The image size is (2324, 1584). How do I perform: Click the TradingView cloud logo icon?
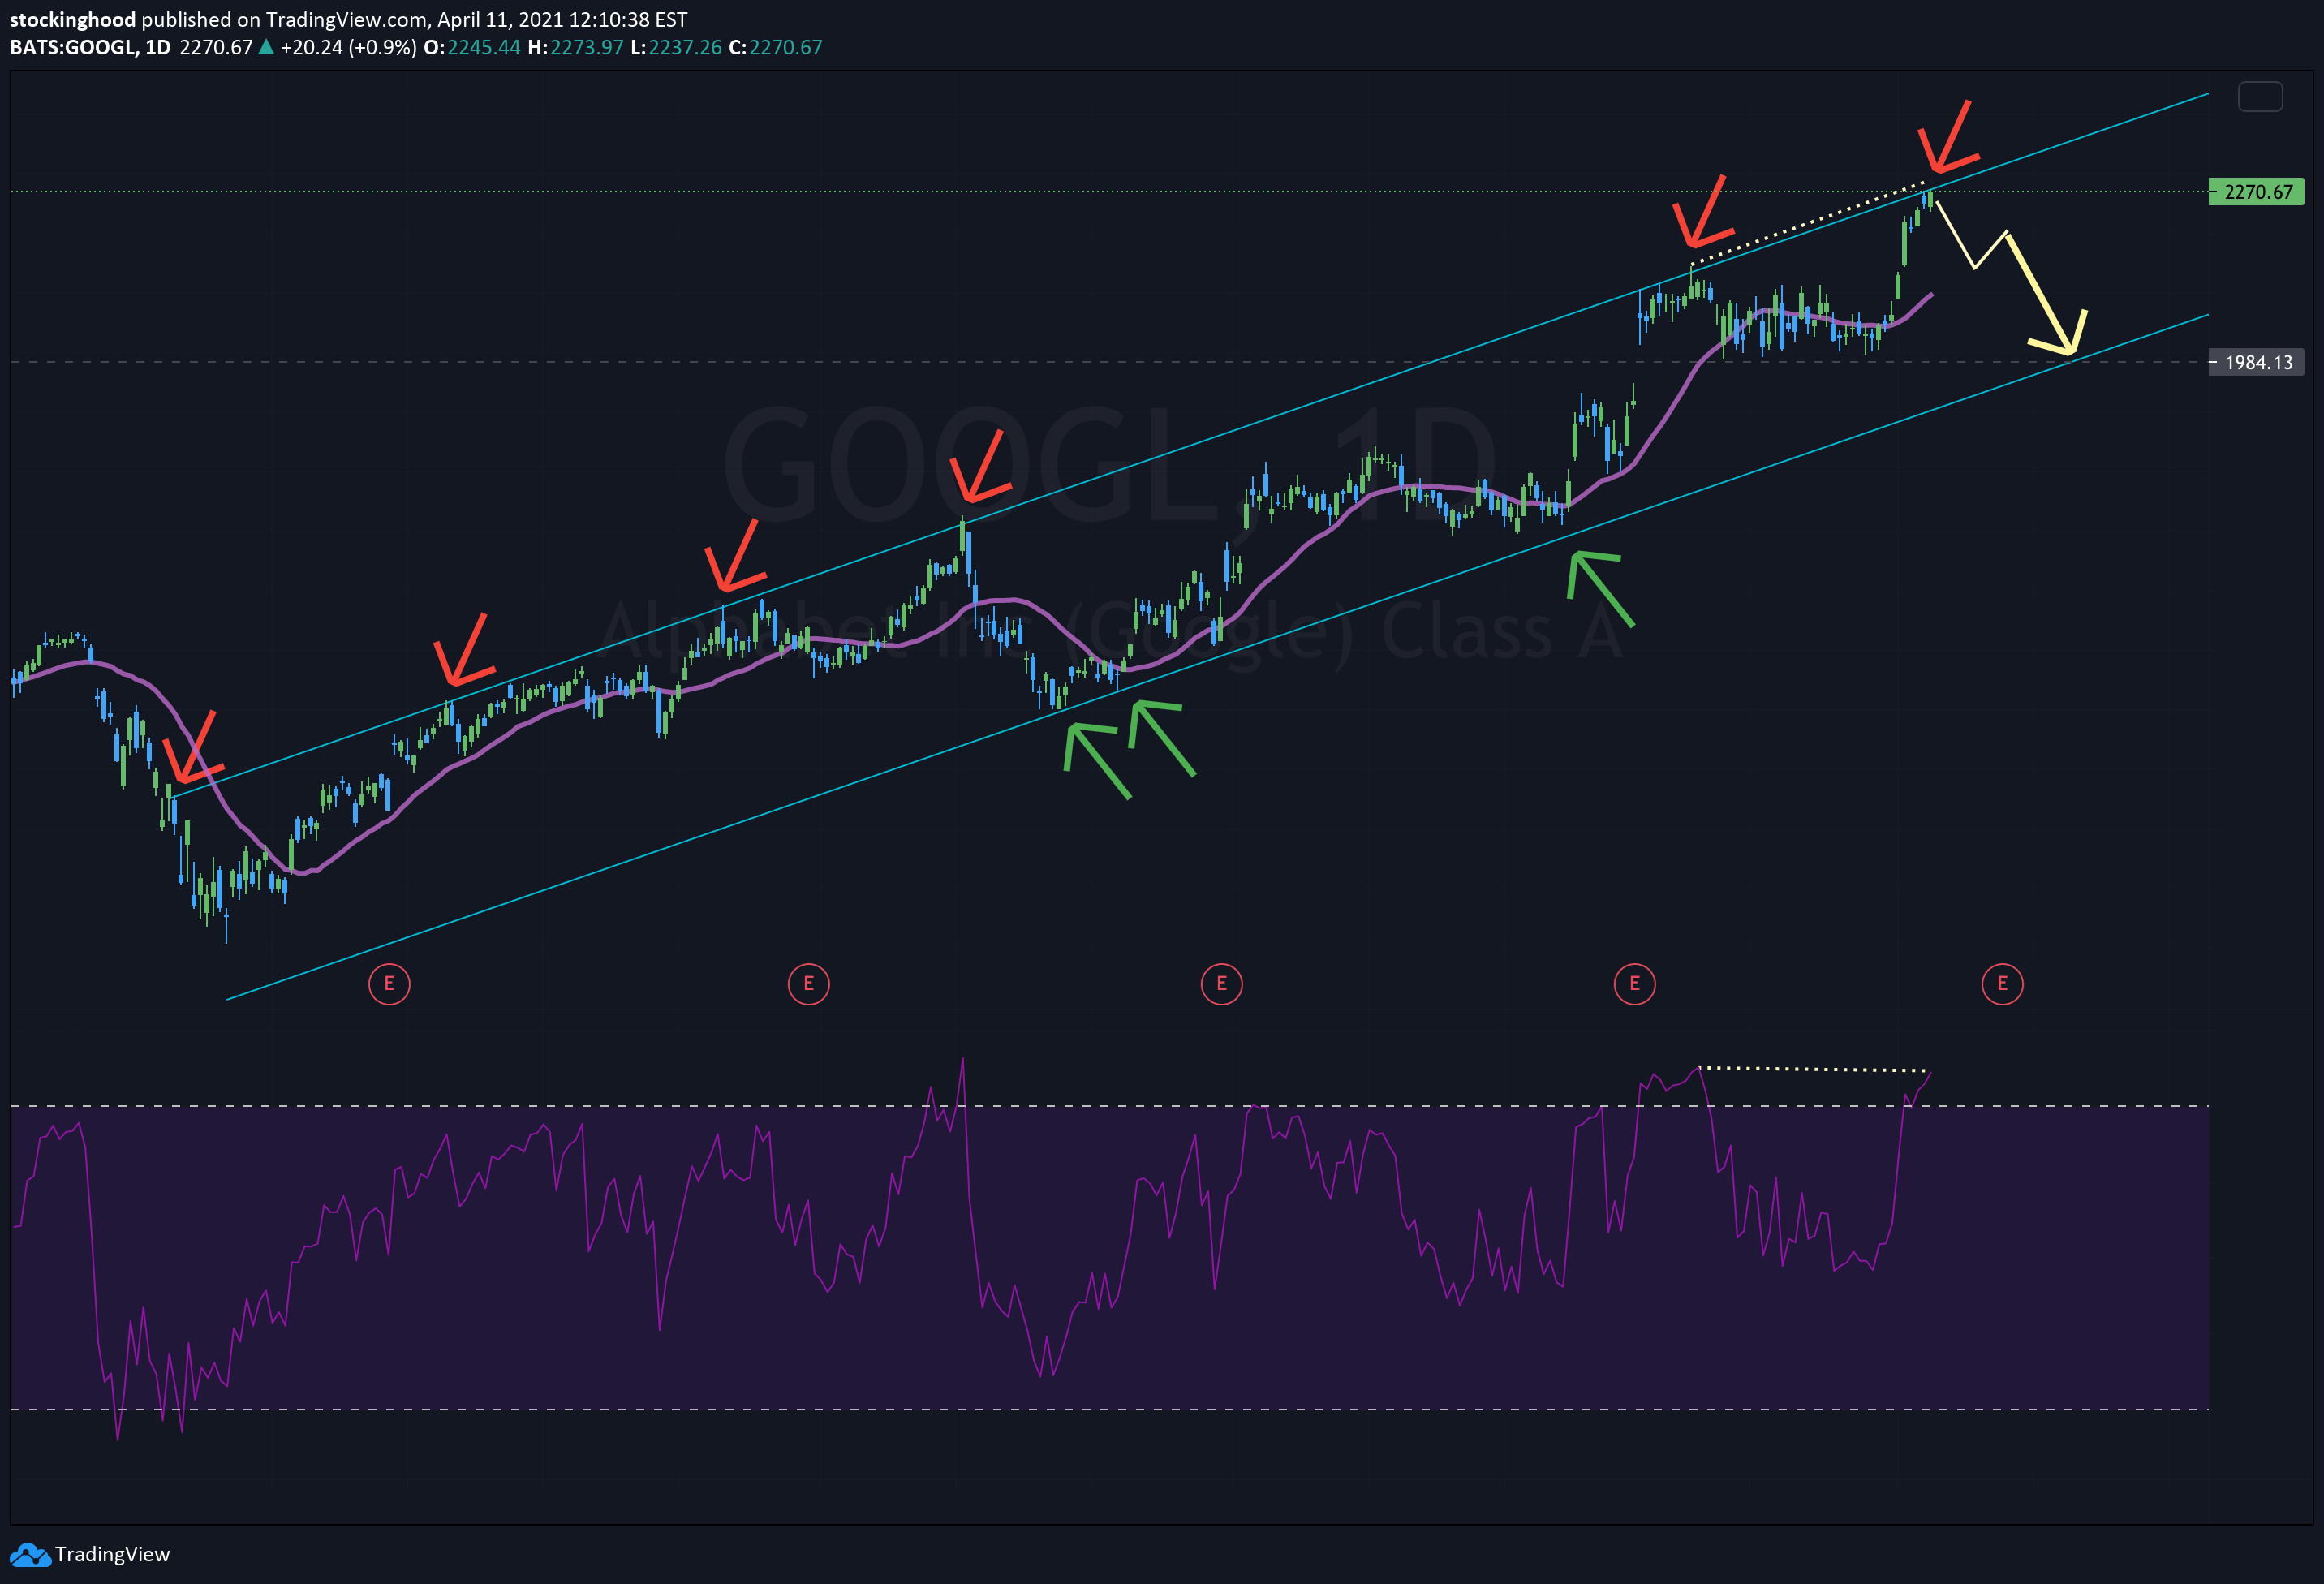coord(30,1555)
